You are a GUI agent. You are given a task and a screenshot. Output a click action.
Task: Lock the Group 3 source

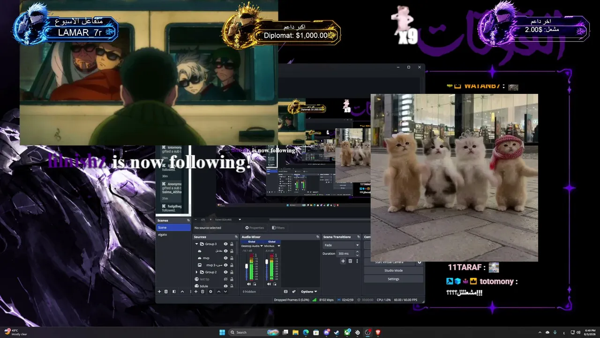click(x=232, y=244)
